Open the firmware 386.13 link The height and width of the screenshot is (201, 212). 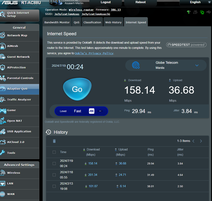tap(116, 10)
